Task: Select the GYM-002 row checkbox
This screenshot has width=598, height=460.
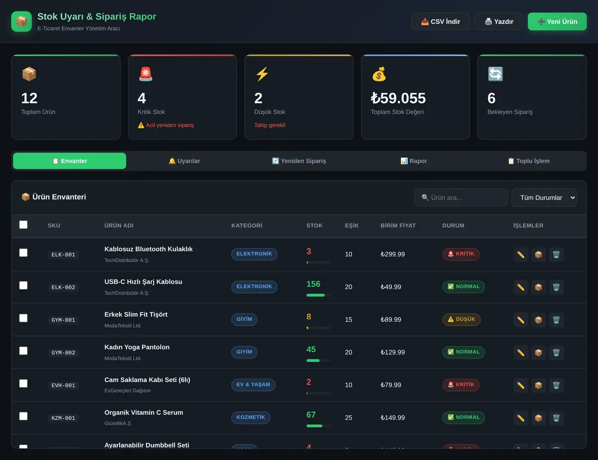Action: point(23,351)
